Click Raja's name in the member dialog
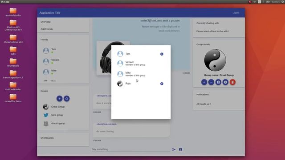The width and height of the screenshot is (285, 160). [x=128, y=84]
